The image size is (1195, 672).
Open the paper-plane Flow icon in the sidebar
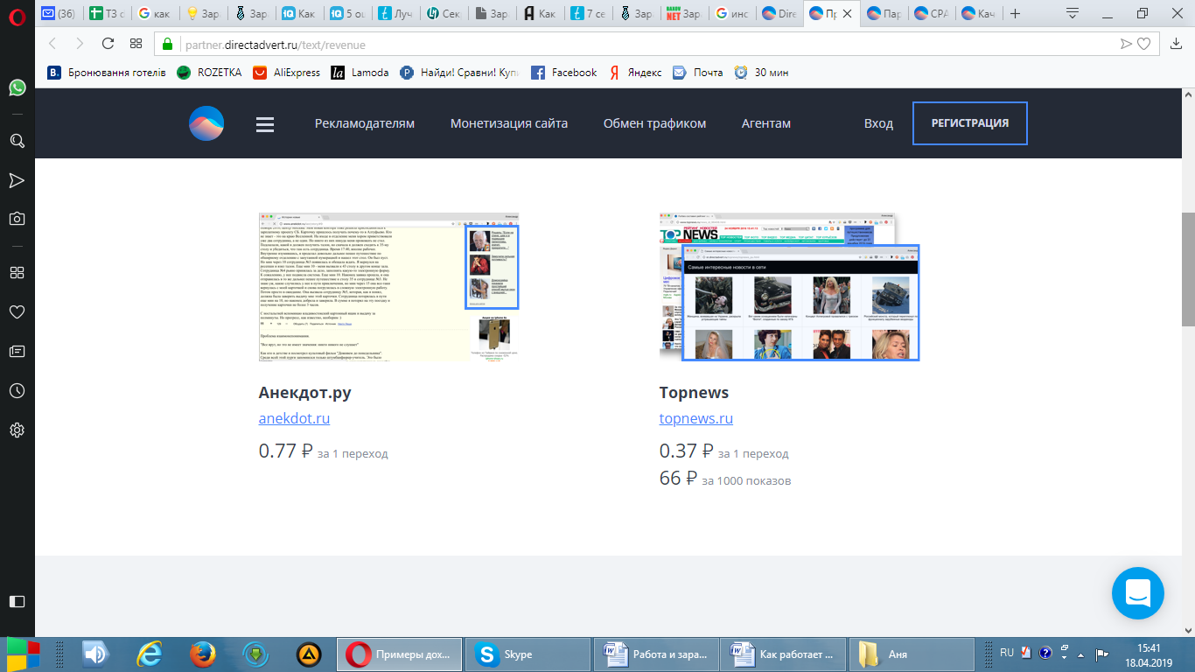(x=17, y=180)
